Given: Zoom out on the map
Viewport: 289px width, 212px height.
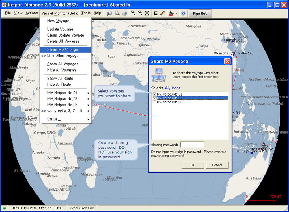Looking at the screenshot, I should tap(140, 13).
